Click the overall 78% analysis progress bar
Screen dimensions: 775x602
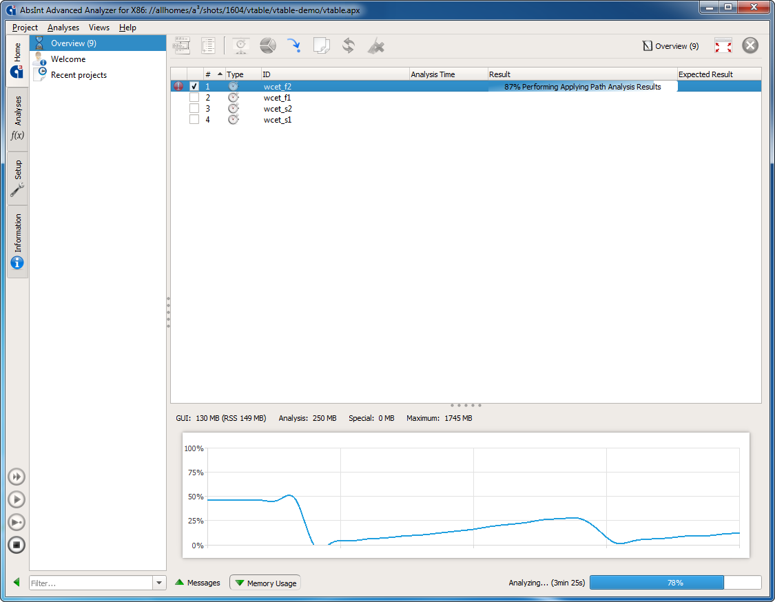(x=676, y=582)
